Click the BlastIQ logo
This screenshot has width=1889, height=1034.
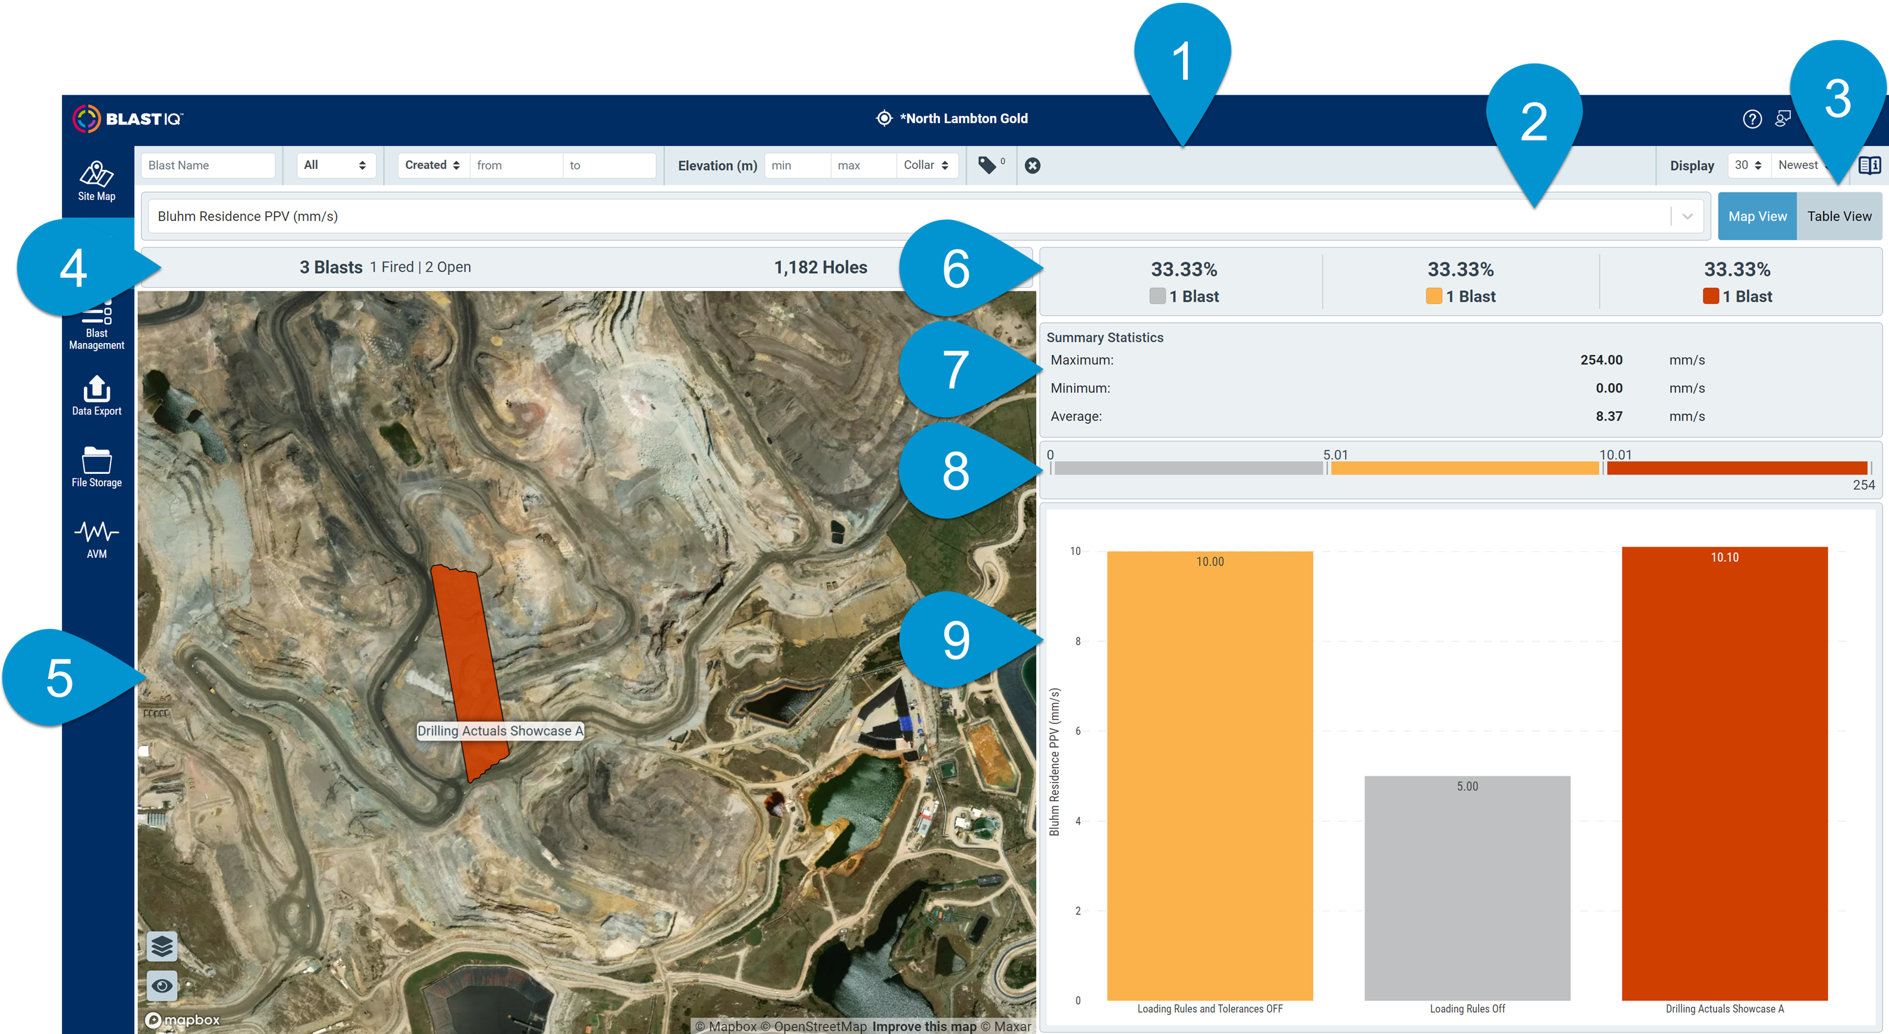(x=128, y=119)
